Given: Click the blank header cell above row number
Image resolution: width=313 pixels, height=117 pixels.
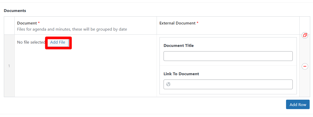Looking at the screenshot, I should coord(9,26).
